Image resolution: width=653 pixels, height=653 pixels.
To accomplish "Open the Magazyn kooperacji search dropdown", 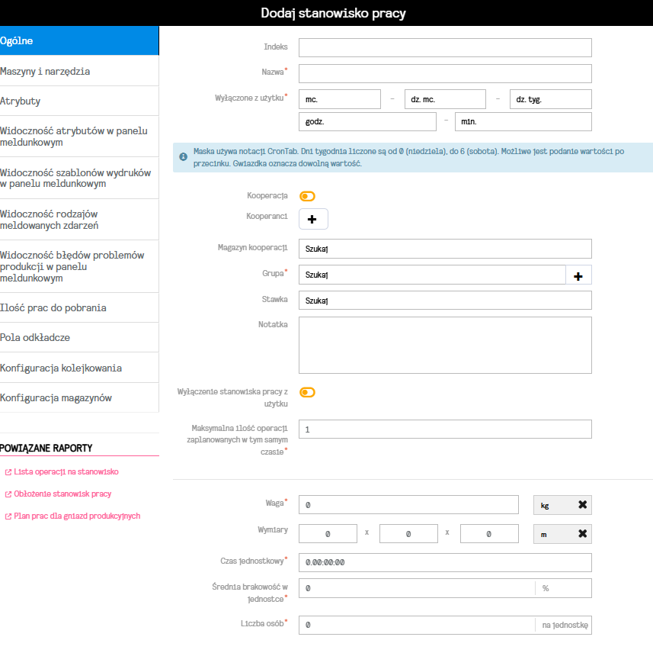I will (x=444, y=249).
